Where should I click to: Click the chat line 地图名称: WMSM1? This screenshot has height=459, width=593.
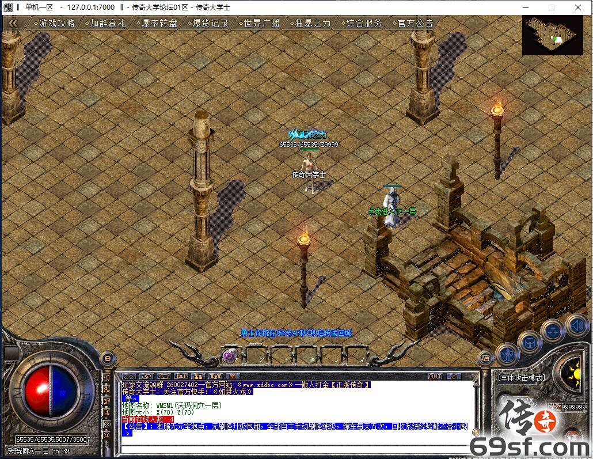click(x=172, y=405)
